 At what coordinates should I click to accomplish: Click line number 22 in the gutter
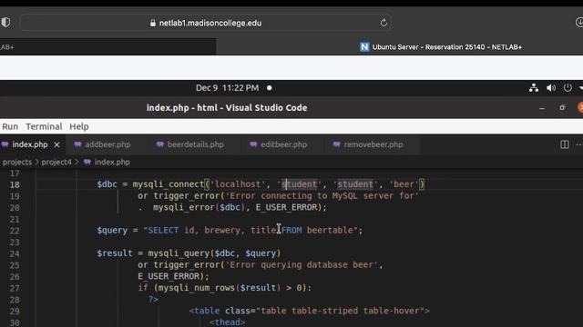[15, 231]
